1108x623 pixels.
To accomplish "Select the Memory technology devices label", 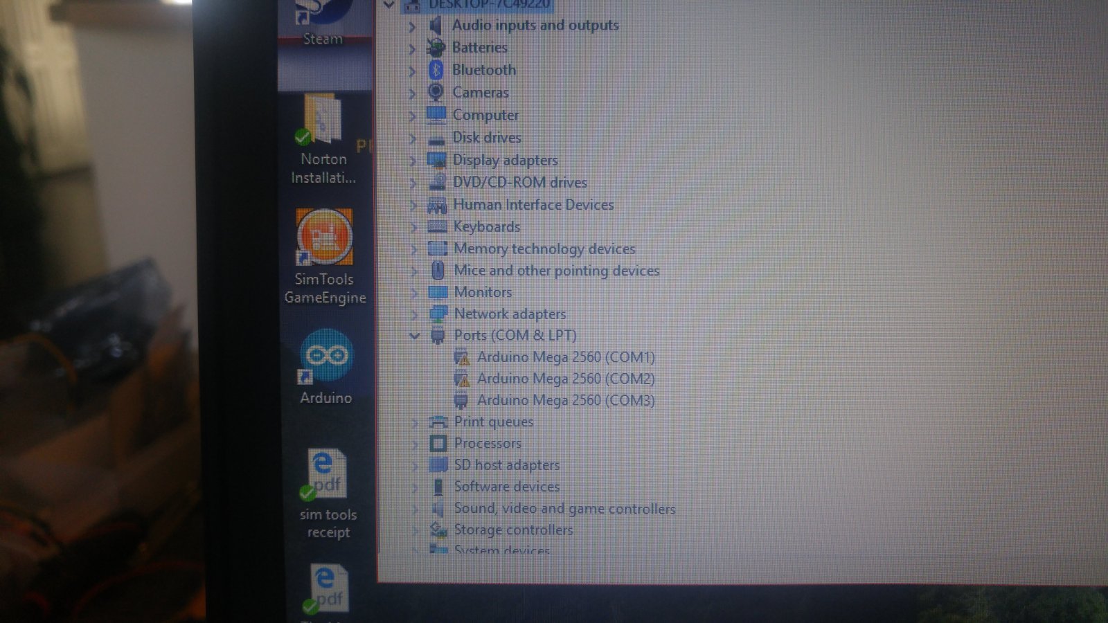I will pyautogui.click(x=544, y=249).
